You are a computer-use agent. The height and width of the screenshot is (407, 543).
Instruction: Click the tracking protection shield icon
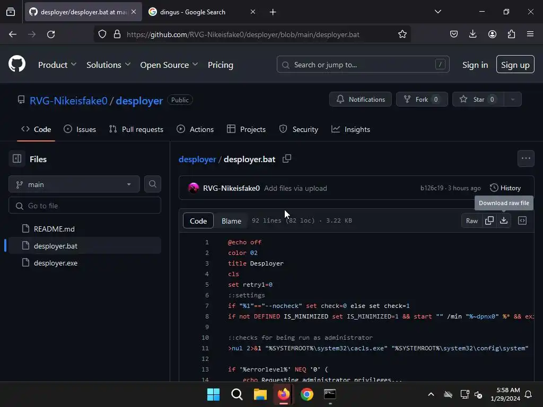tap(102, 34)
